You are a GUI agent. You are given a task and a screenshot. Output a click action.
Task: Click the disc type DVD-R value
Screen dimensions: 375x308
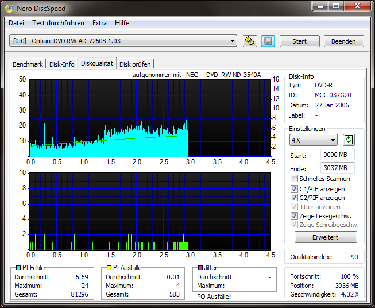click(x=323, y=85)
